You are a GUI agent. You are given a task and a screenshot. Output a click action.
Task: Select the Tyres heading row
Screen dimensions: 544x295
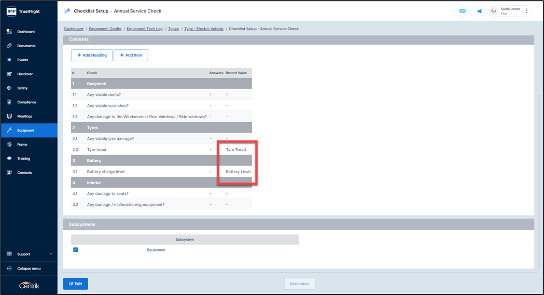coord(161,128)
